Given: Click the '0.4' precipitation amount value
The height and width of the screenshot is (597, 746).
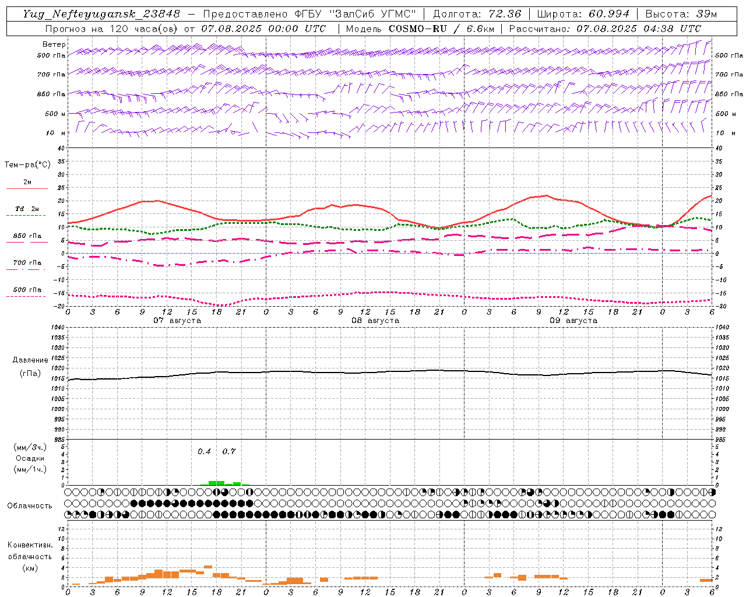Looking at the screenshot, I should pyautogui.click(x=204, y=451).
